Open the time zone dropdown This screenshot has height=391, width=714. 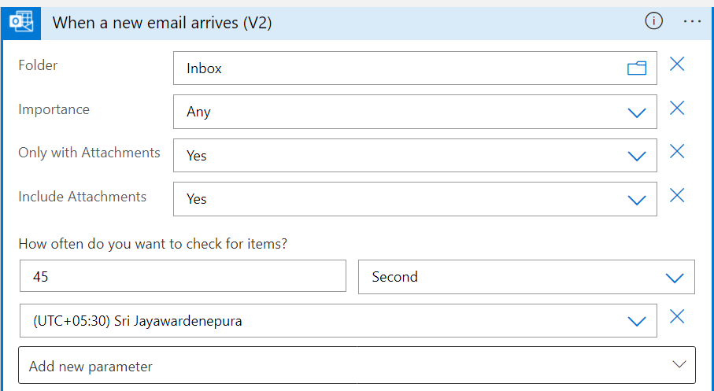[637, 321]
